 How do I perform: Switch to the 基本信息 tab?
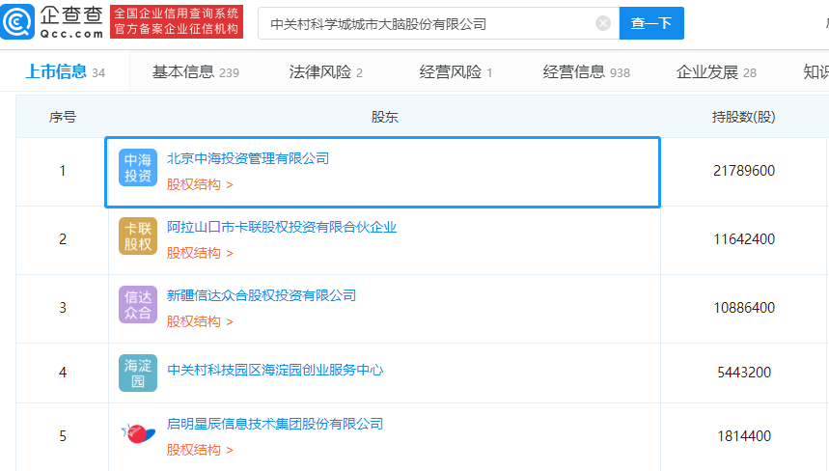(x=196, y=71)
